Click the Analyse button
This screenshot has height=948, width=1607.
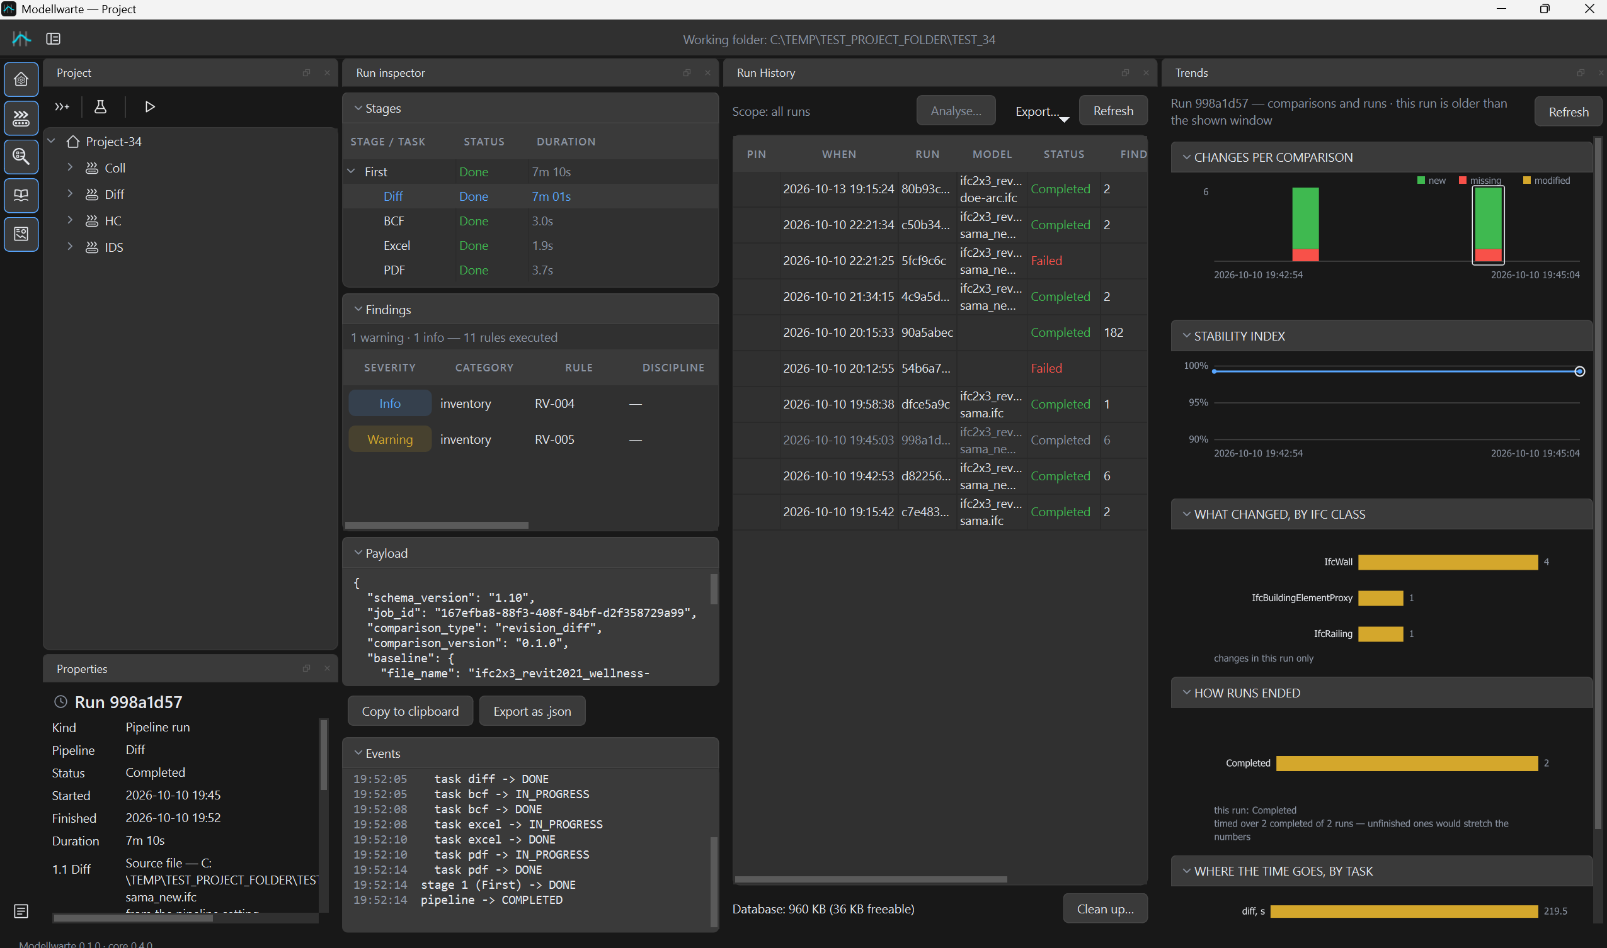coord(956,111)
